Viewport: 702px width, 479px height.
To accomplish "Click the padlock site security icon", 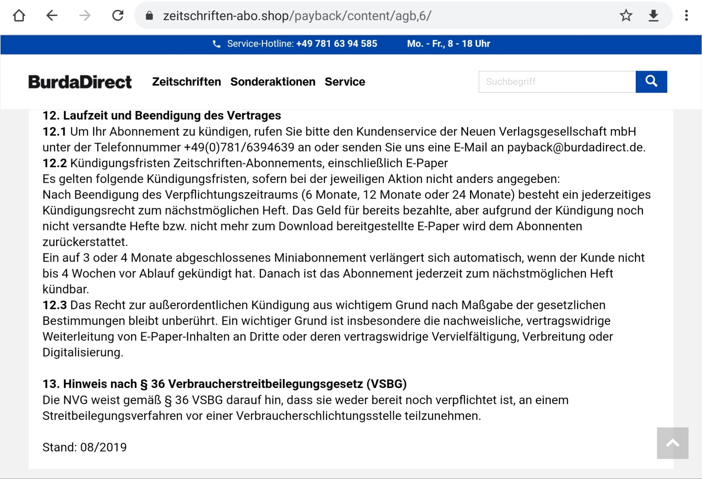I will [149, 16].
